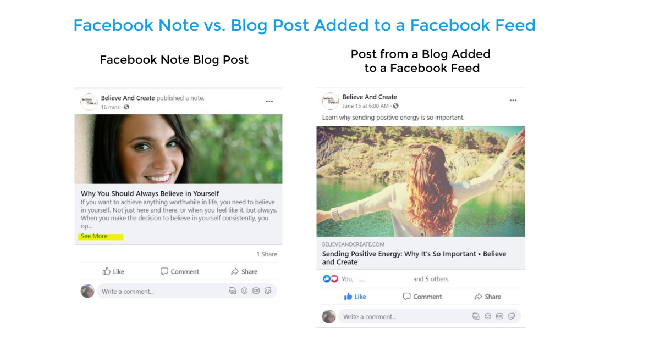Open the sticker icon on the blog post's comment box
This screenshot has width=660, height=346.
click(512, 316)
